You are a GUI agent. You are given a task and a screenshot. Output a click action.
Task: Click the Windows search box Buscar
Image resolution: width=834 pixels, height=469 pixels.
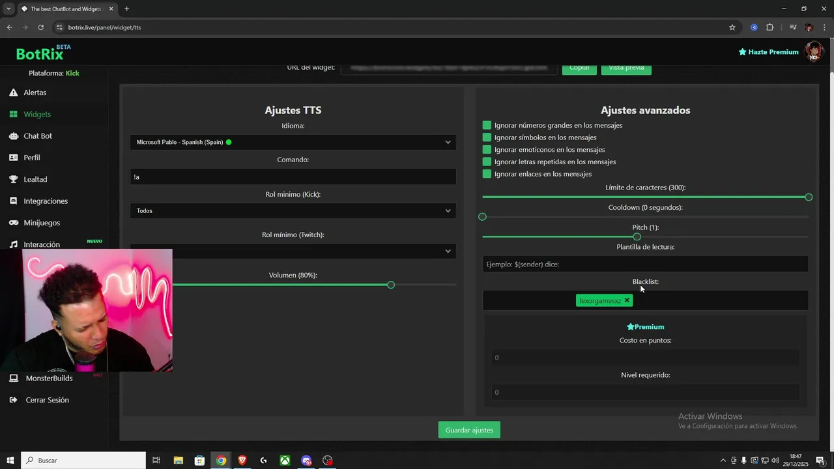click(x=83, y=461)
